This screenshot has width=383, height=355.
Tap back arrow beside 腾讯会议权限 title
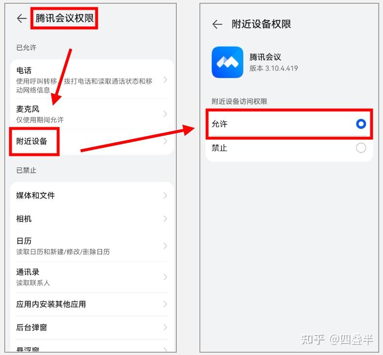(21, 18)
